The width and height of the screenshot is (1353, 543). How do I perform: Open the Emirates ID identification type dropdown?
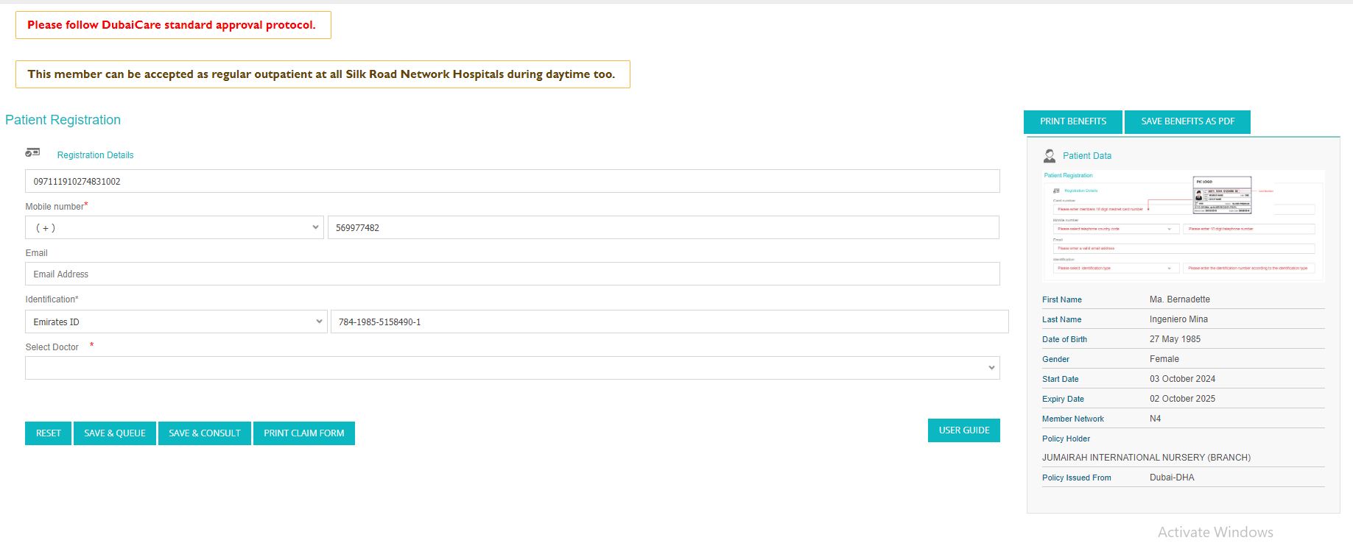[x=176, y=322]
